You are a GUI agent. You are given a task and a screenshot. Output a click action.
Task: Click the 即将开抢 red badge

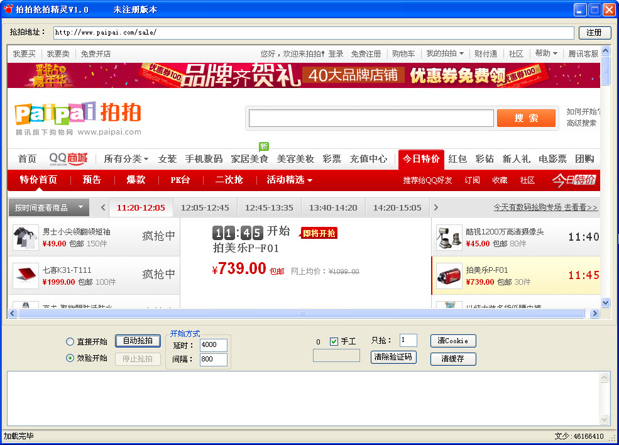pos(319,233)
